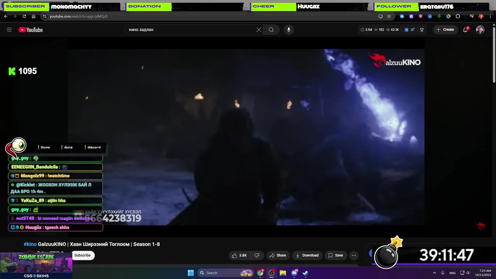Image resolution: width=496 pixels, height=279 pixels.
Task: Start voice search with the microphone icon
Action: click(x=288, y=30)
